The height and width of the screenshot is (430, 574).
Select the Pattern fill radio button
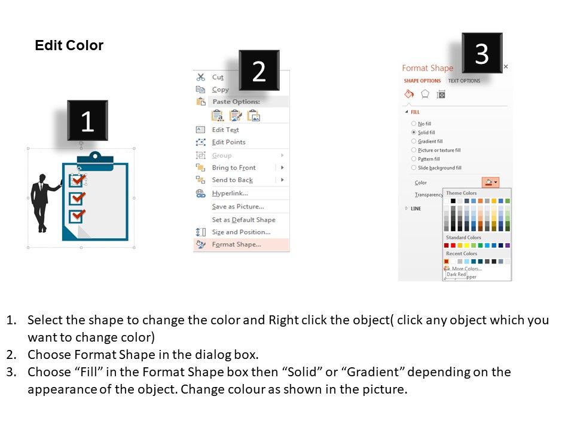click(x=414, y=159)
